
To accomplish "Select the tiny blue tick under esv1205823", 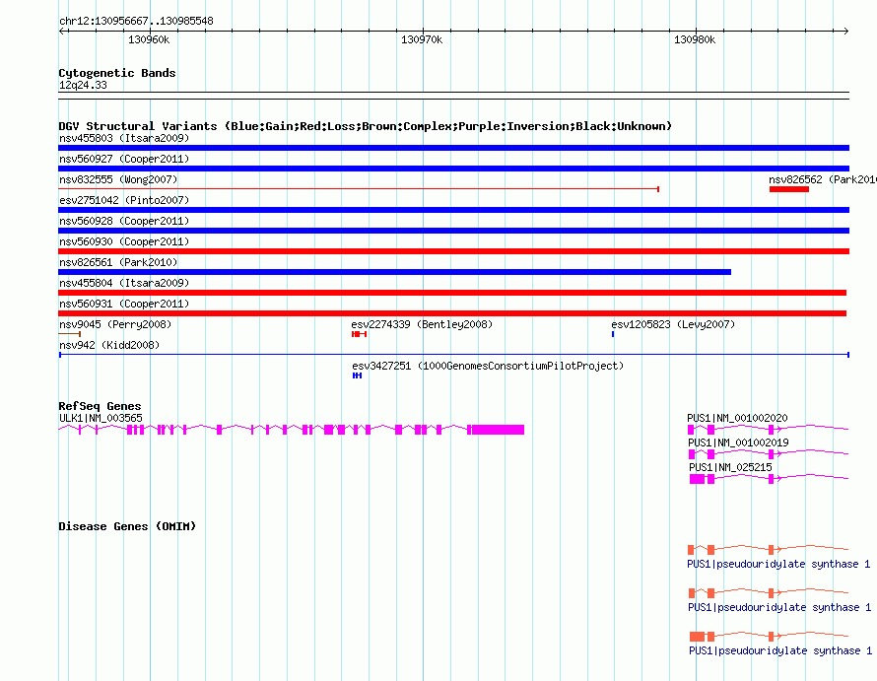I will click(613, 334).
